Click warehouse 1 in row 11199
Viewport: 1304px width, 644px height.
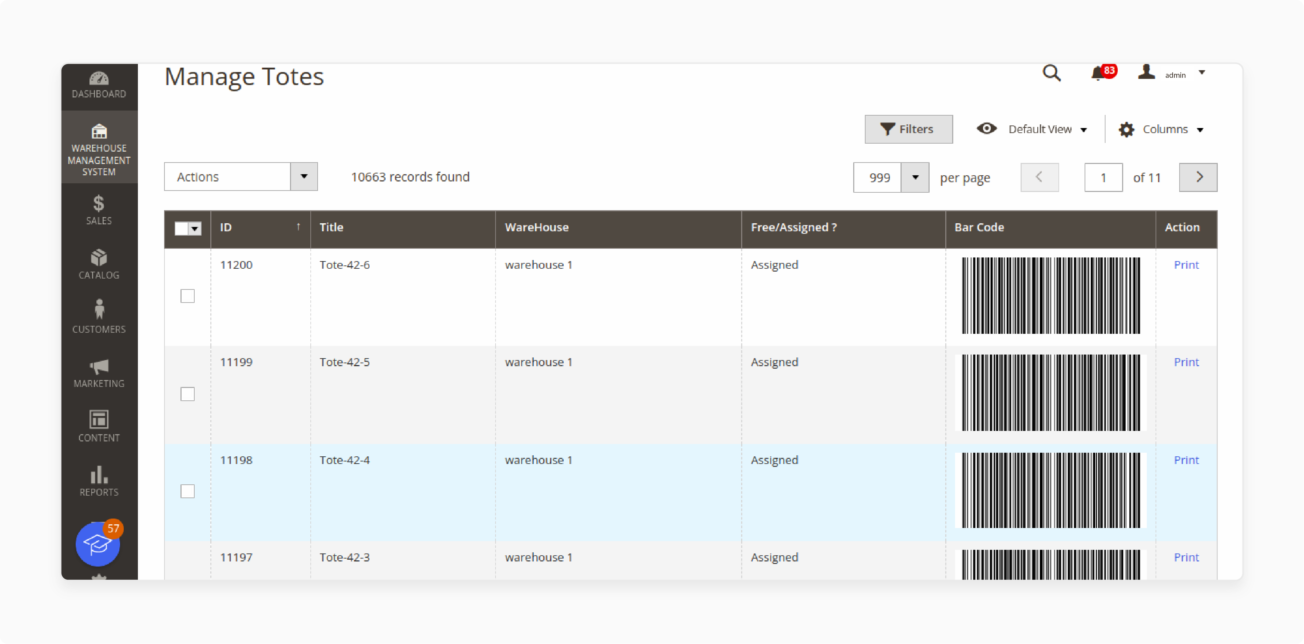pyautogui.click(x=538, y=362)
